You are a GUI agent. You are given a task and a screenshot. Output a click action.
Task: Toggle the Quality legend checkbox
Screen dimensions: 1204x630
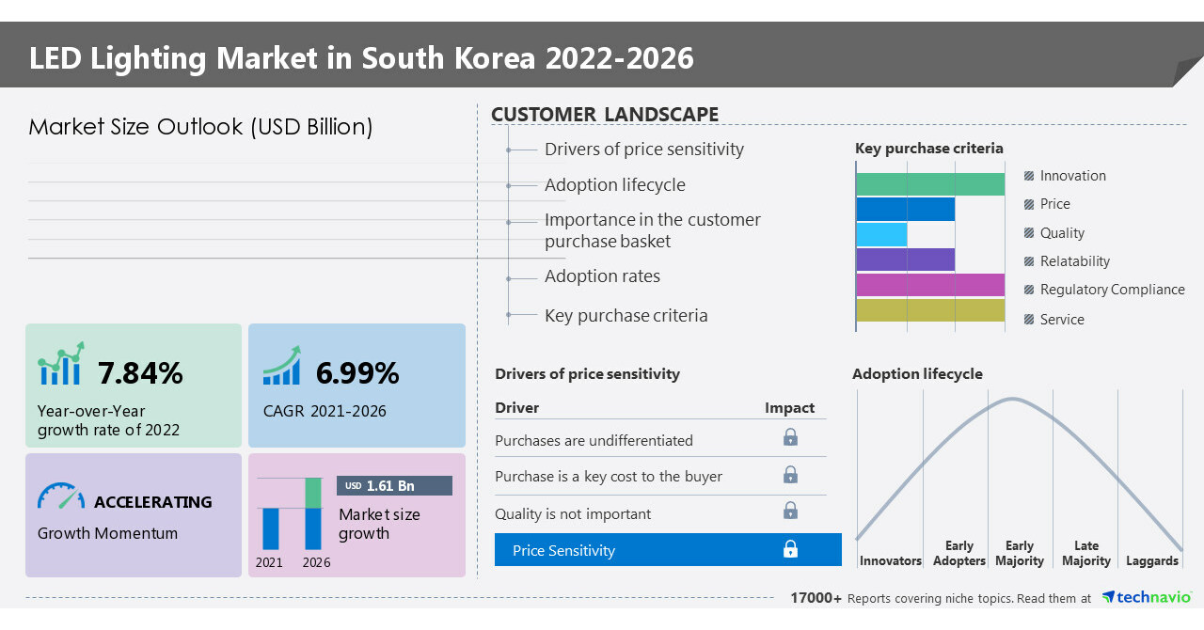(1027, 232)
